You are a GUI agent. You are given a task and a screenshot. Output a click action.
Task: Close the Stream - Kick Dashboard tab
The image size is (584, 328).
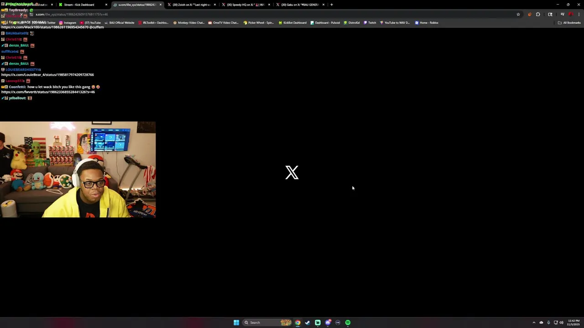point(106,5)
